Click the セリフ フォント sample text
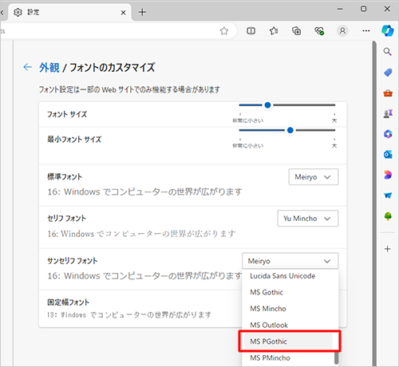The width and height of the screenshot is (399, 367). pos(141,234)
